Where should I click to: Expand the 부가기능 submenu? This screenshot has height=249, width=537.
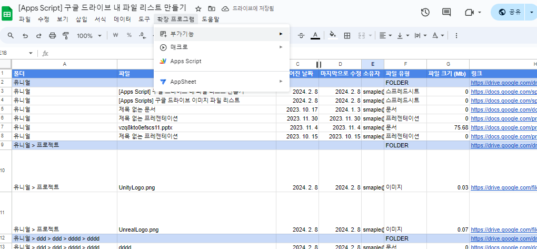coord(222,34)
